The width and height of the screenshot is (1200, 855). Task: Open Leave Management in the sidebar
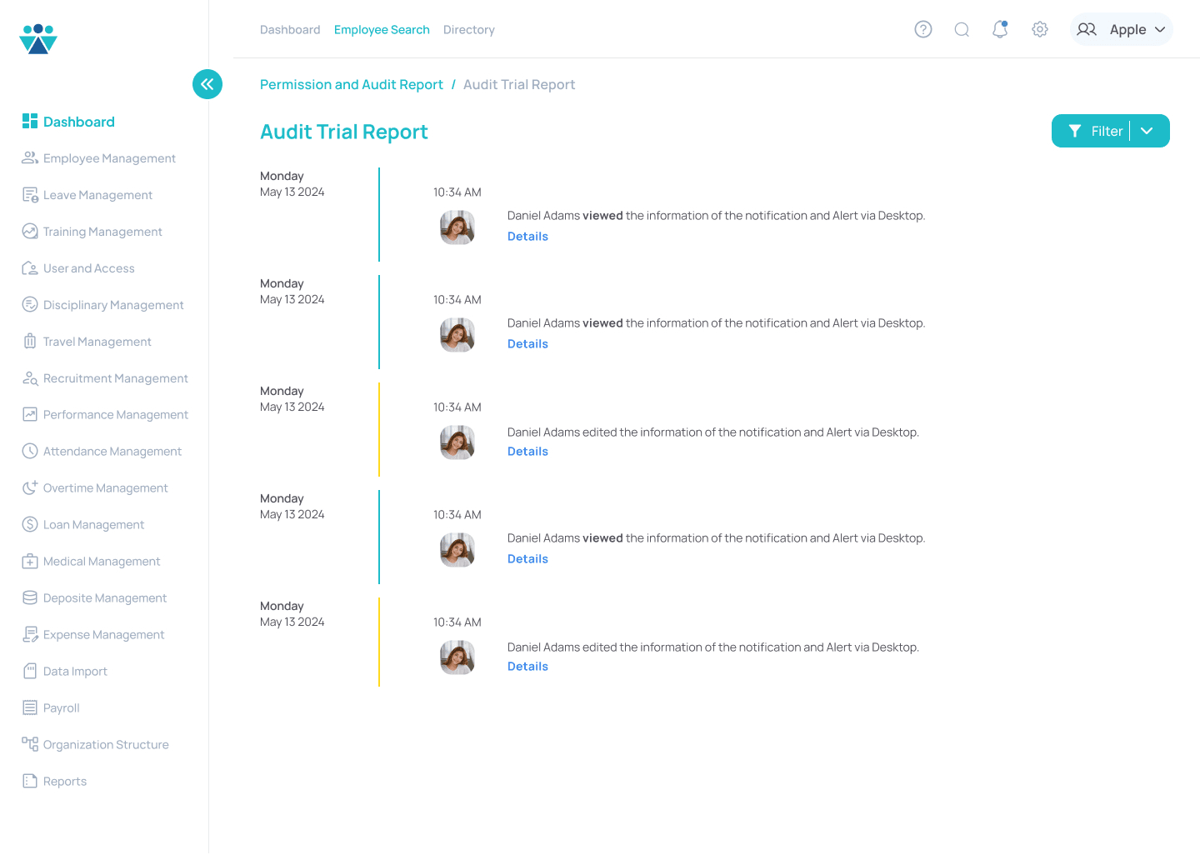coord(97,195)
